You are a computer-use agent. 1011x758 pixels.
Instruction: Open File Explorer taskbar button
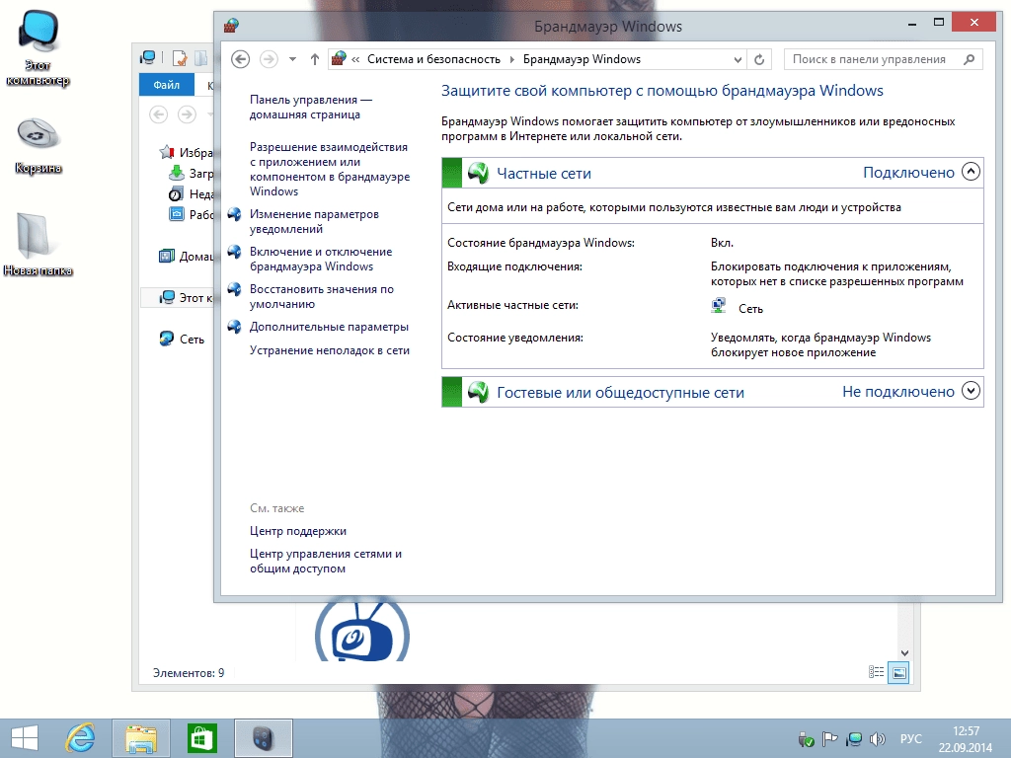coord(141,738)
